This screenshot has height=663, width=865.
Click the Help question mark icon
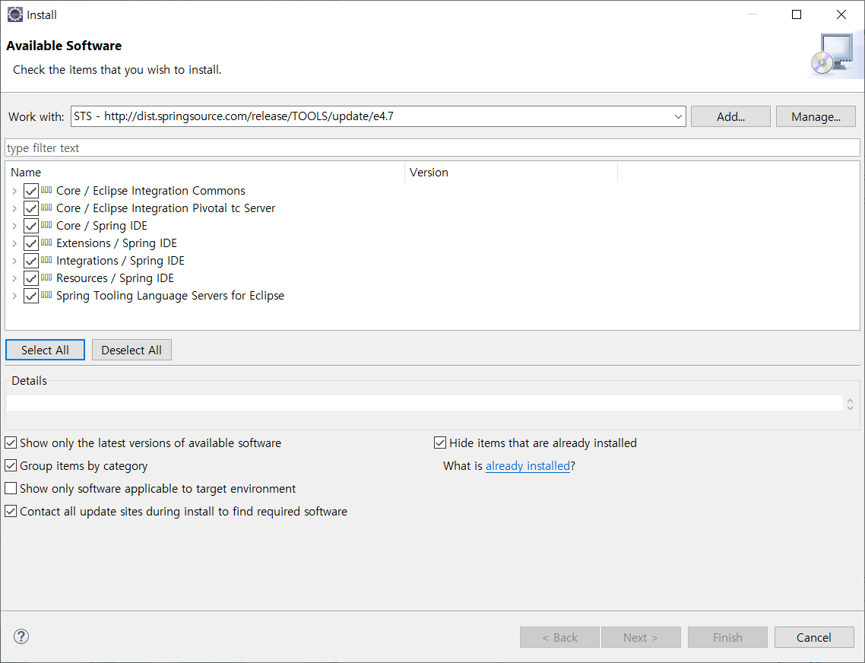point(21,636)
